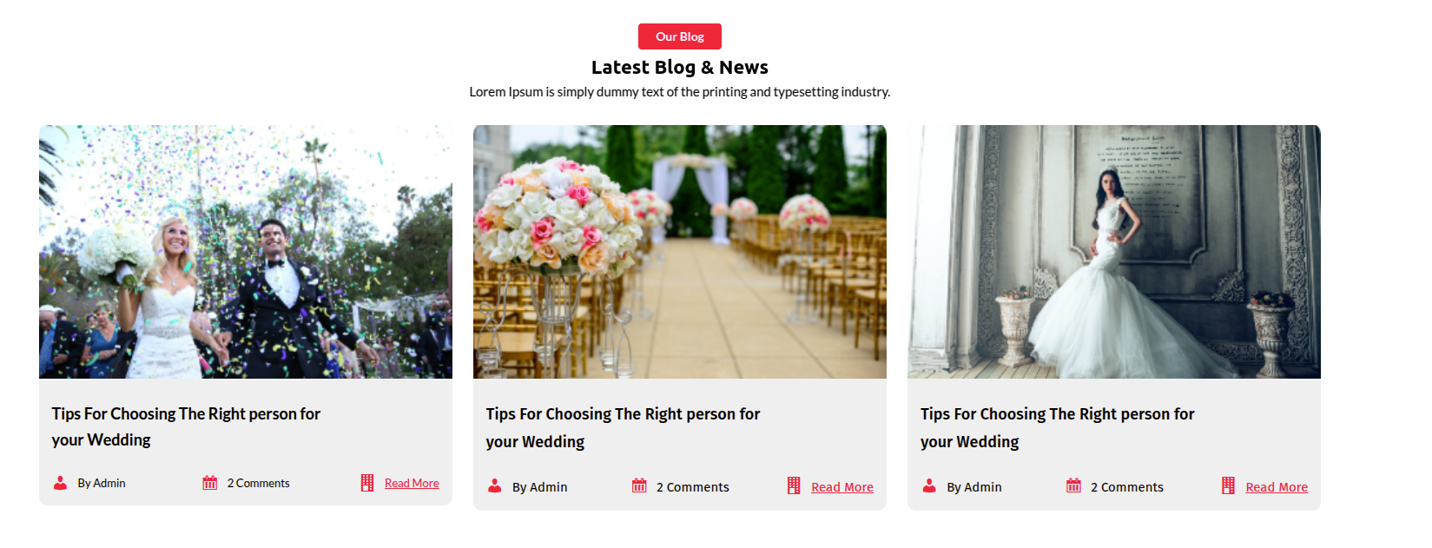Open the flower aisle ceremony image
This screenshot has height=548, width=1432.
[680, 252]
